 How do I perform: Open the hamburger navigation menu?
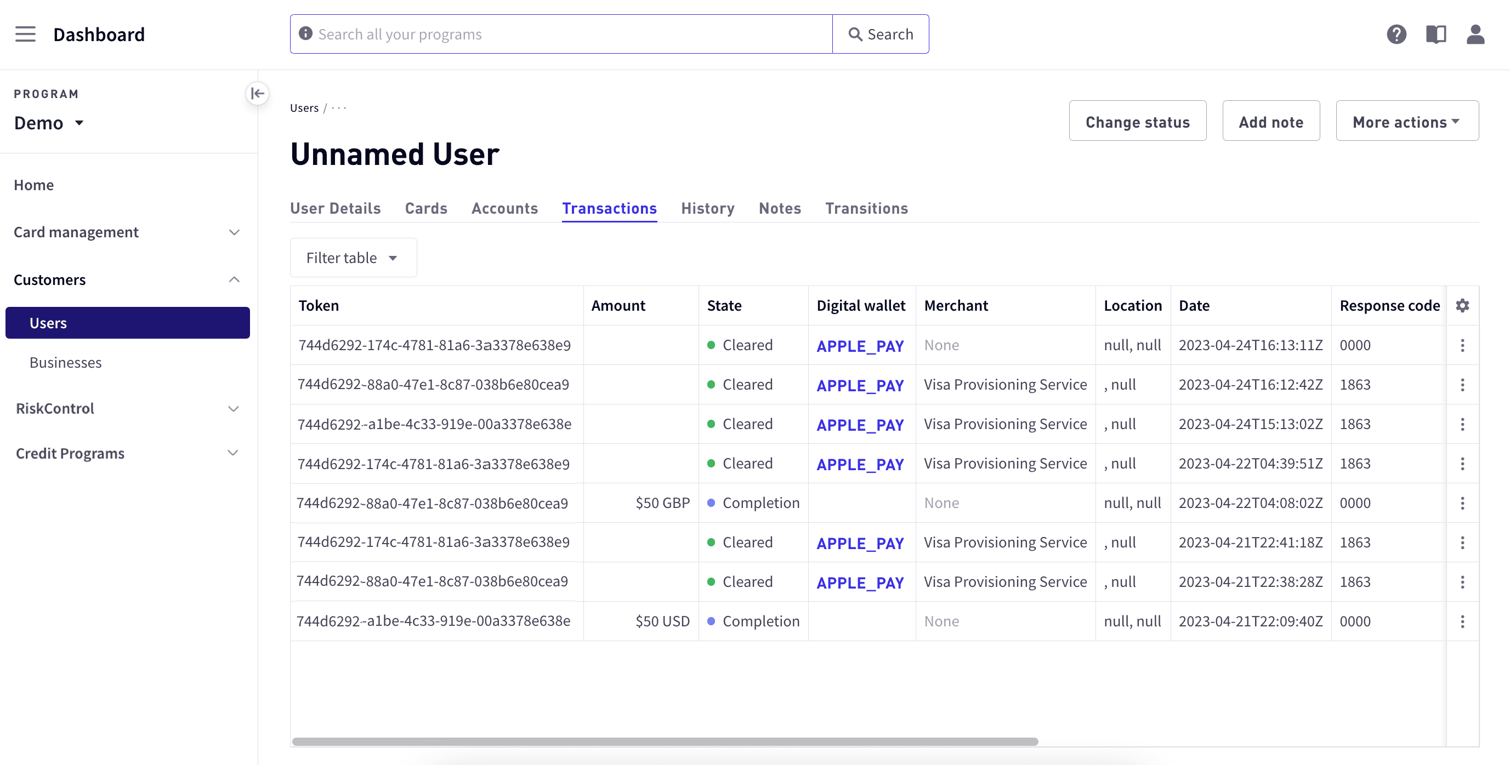[25, 34]
